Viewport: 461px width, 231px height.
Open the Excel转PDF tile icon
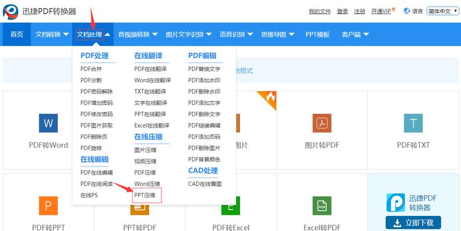(x=322, y=206)
